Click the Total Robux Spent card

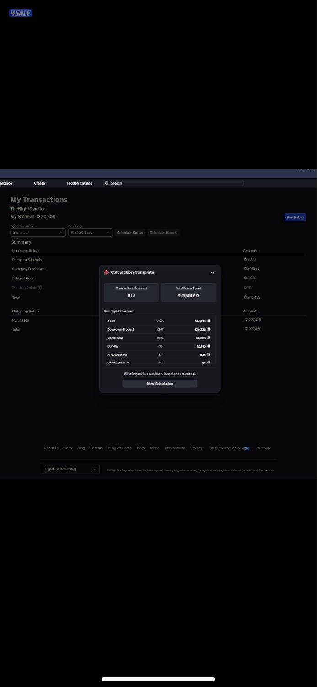pyautogui.click(x=188, y=292)
